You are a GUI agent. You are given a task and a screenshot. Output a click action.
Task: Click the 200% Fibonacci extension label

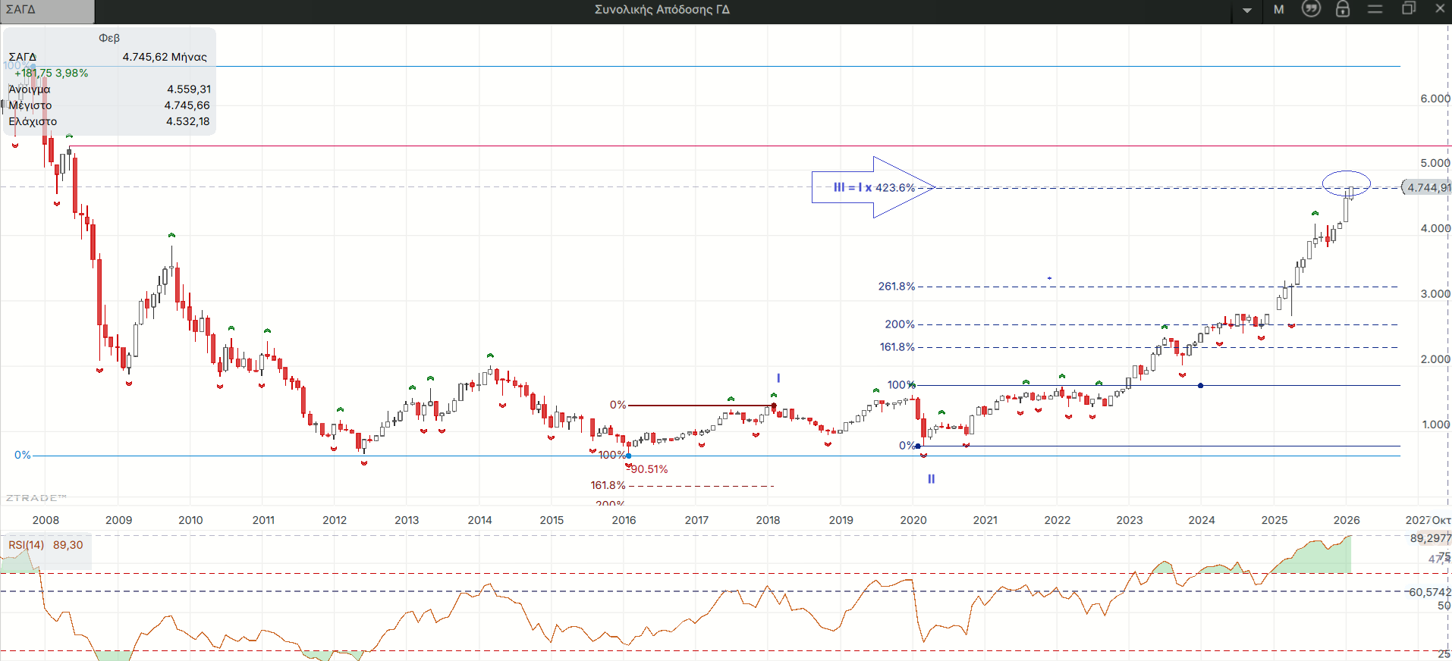(899, 324)
